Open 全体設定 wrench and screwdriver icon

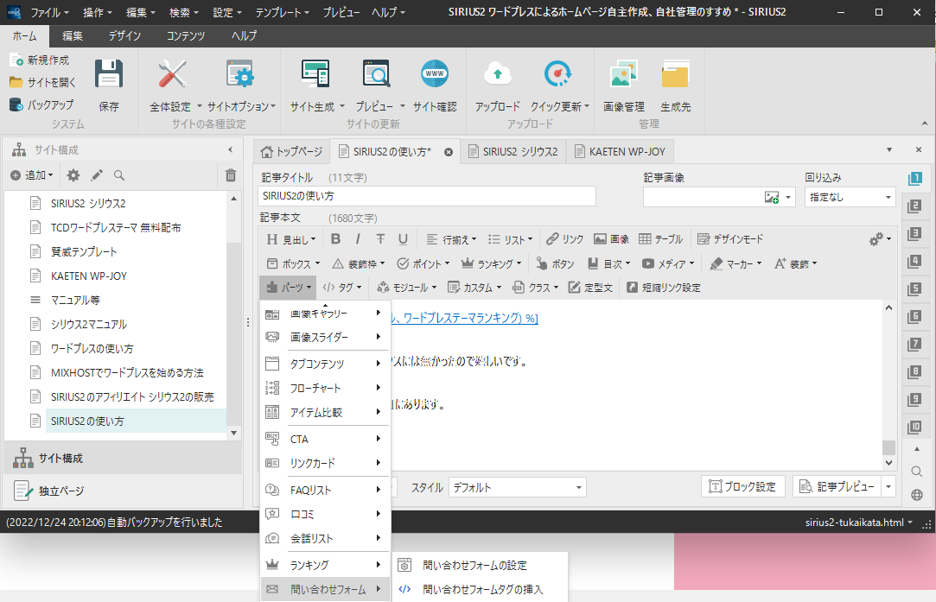coord(171,78)
